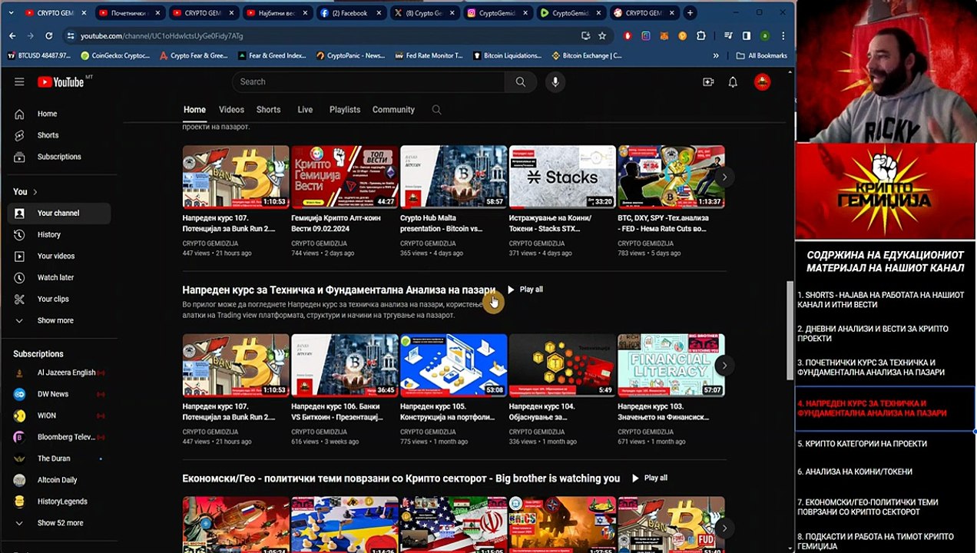The width and height of the screenshot is (977, 553).
Task: Open the CoinGecko bookmark
Action: click(x=114, y=56)
